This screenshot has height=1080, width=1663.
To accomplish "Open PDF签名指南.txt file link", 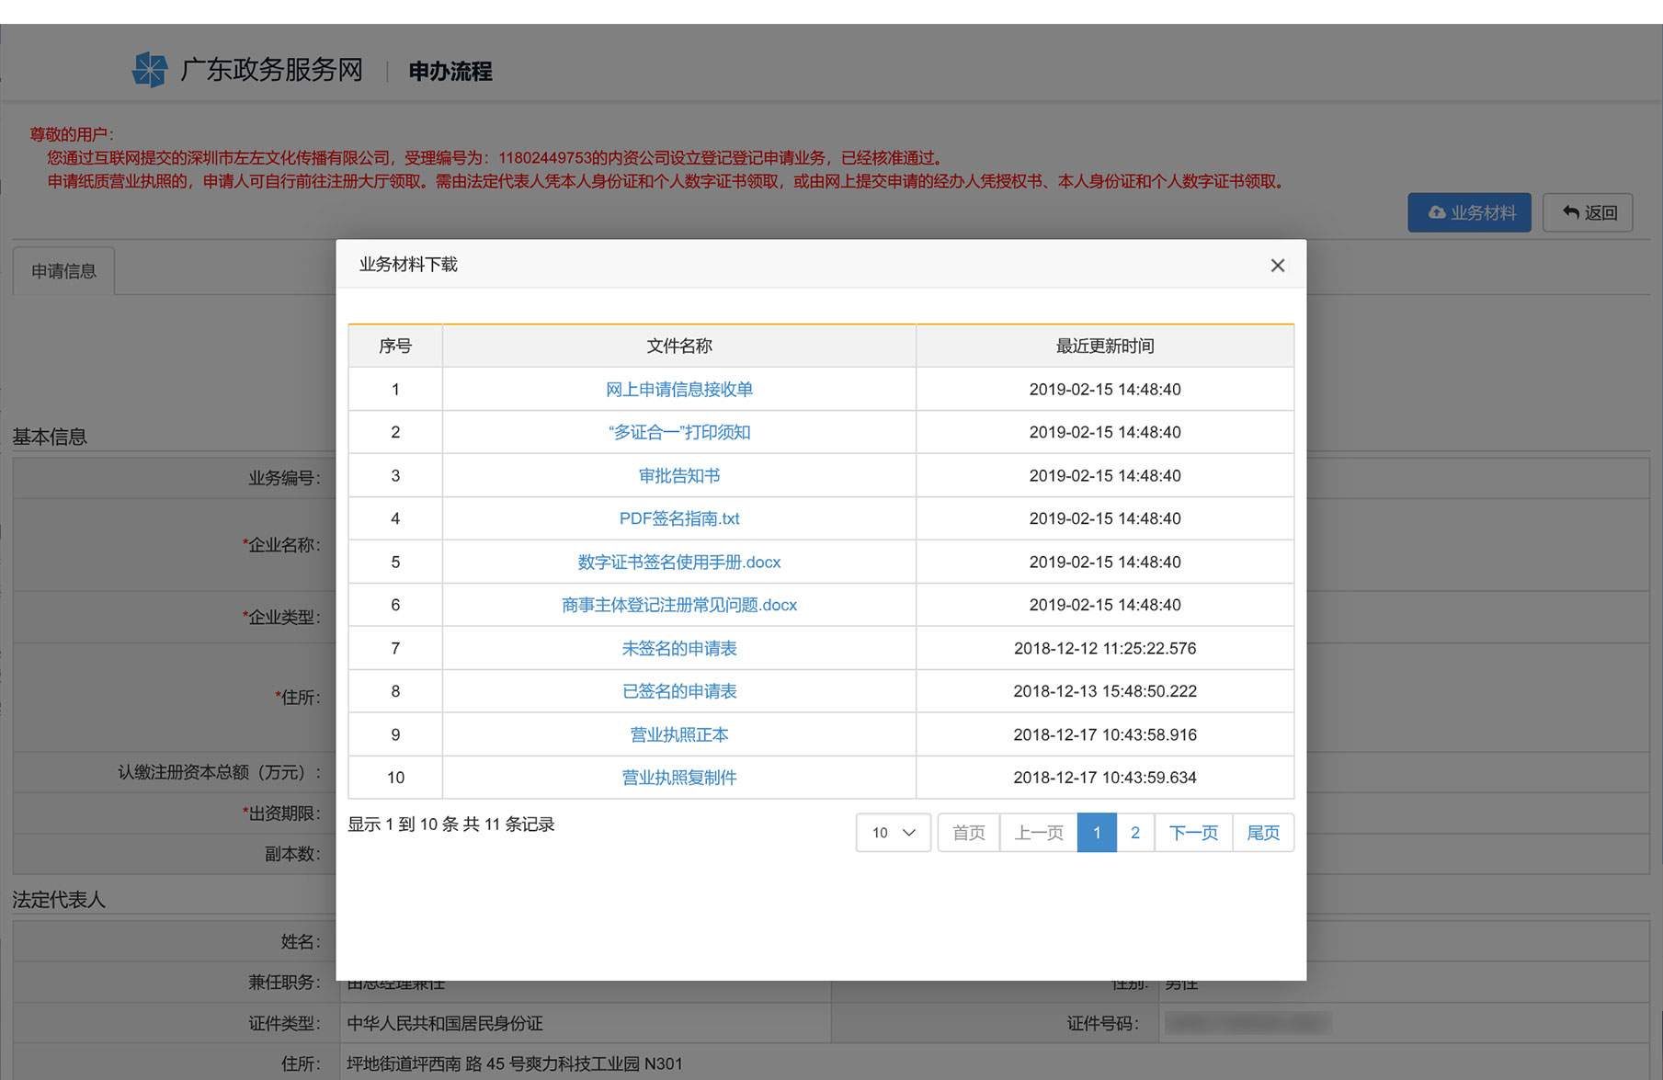I will tap(678, 519).
